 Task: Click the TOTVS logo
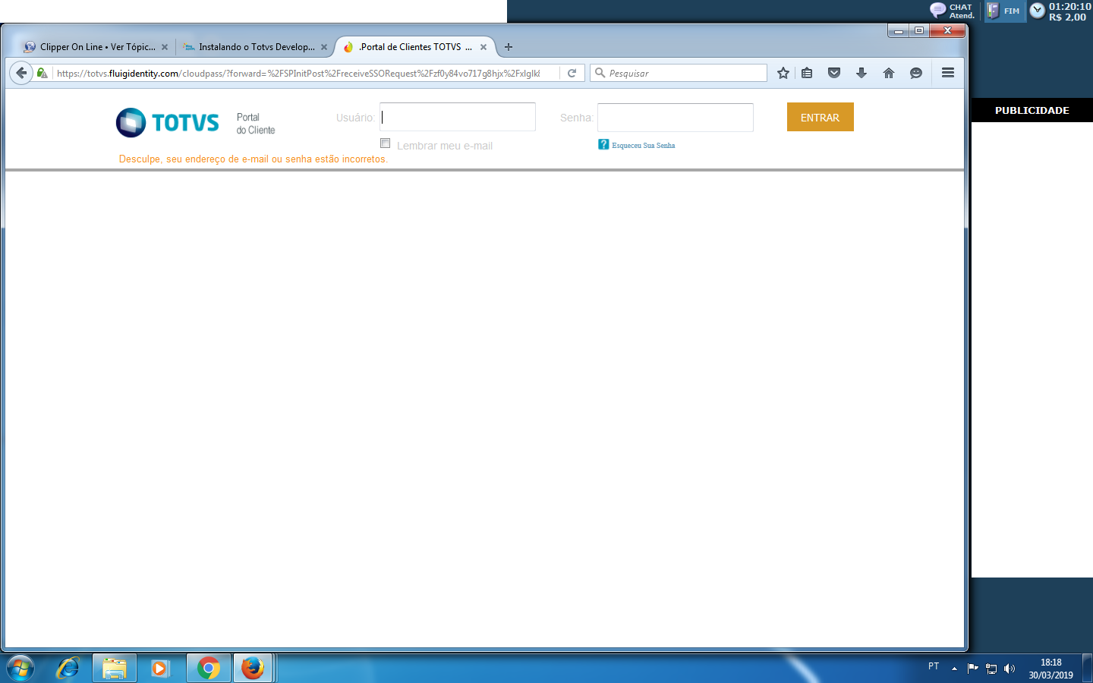tap(167, 122)
